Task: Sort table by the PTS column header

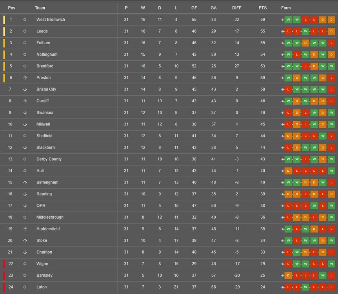Action: click(263, 8)
